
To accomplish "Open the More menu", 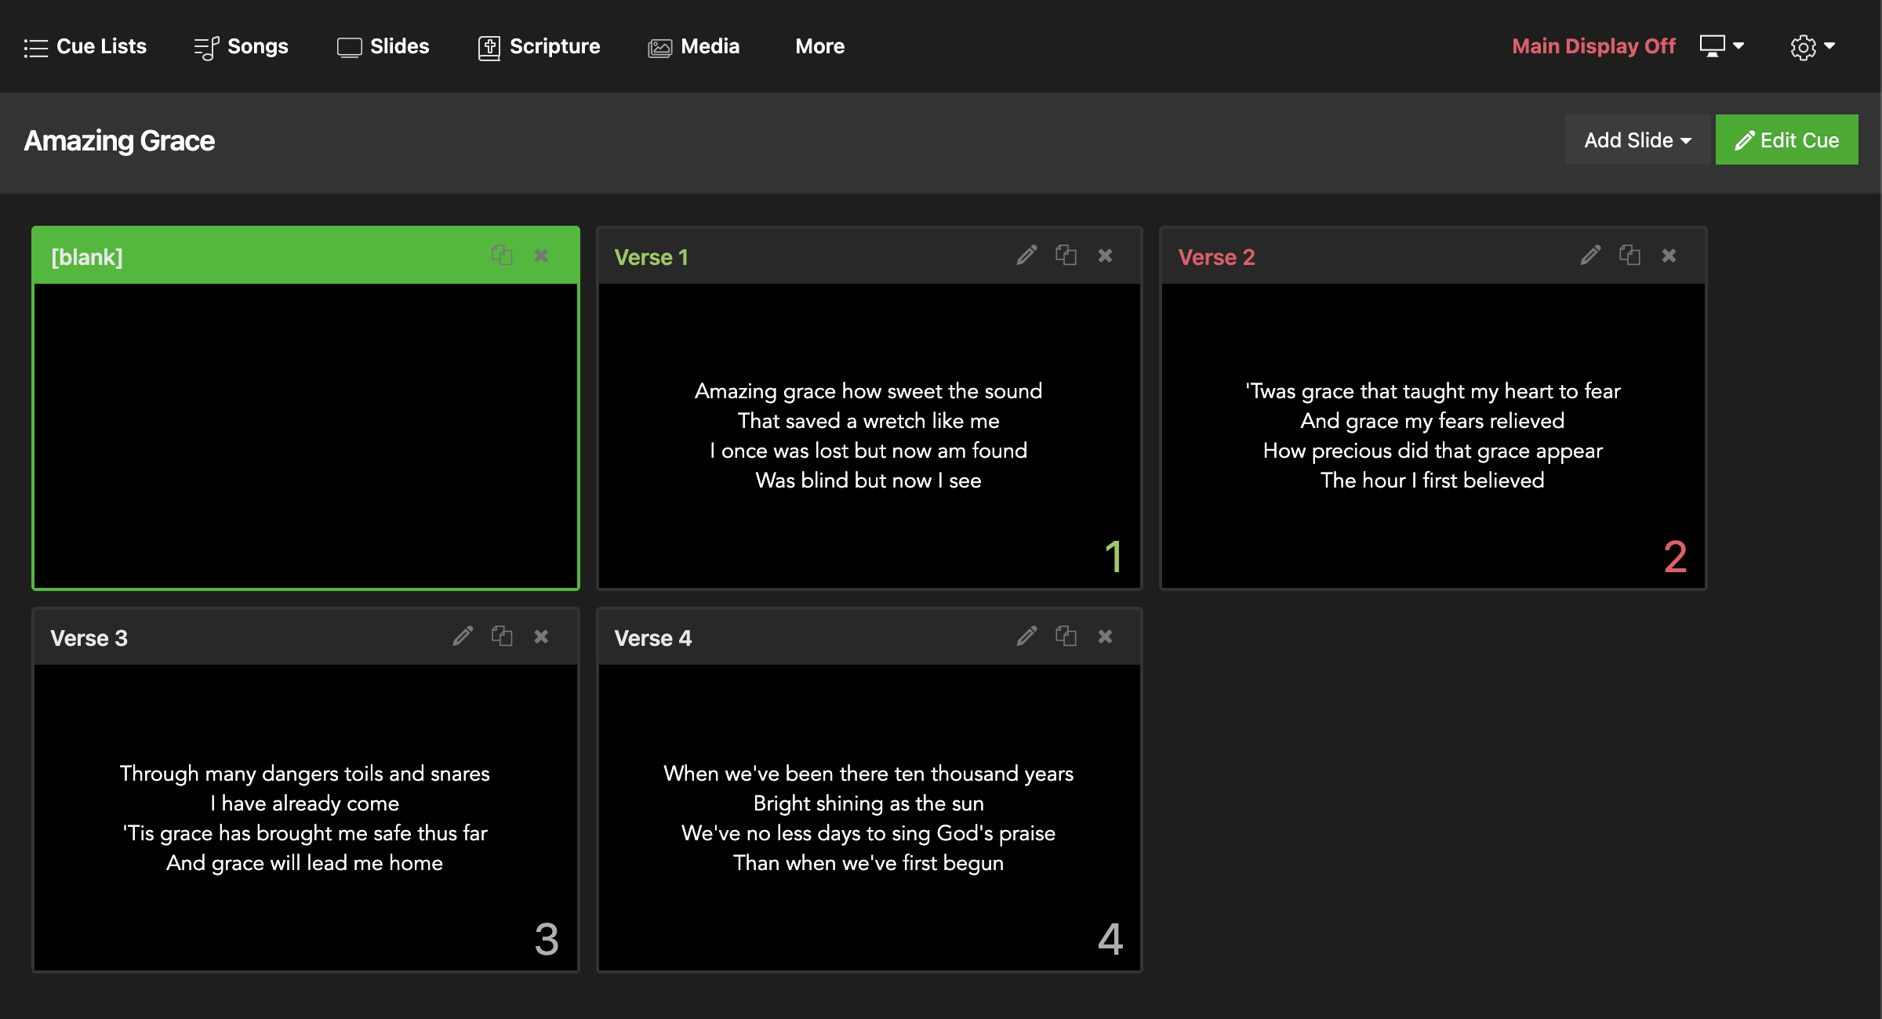I will 819,46.
